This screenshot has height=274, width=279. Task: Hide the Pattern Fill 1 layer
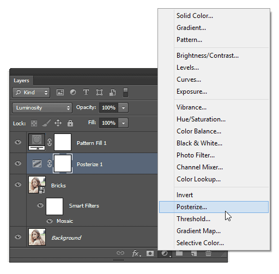(18, 142)
